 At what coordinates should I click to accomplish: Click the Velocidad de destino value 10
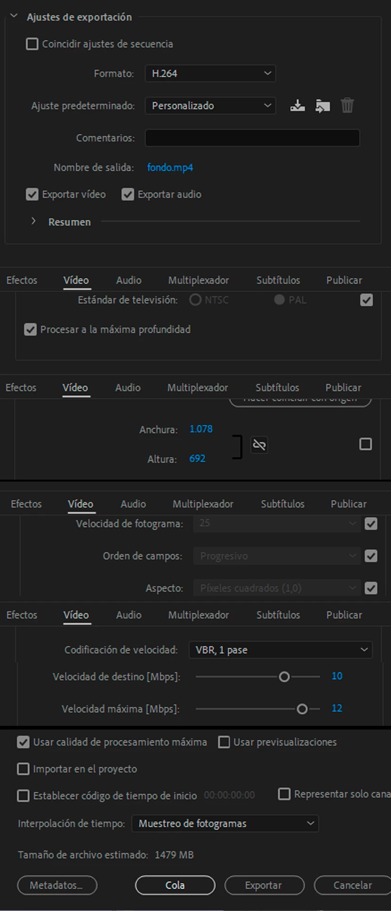pyautogui.click(x=337, y=676)
